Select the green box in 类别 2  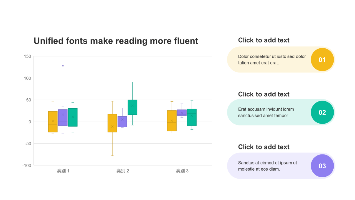click(x=132, y=107)
